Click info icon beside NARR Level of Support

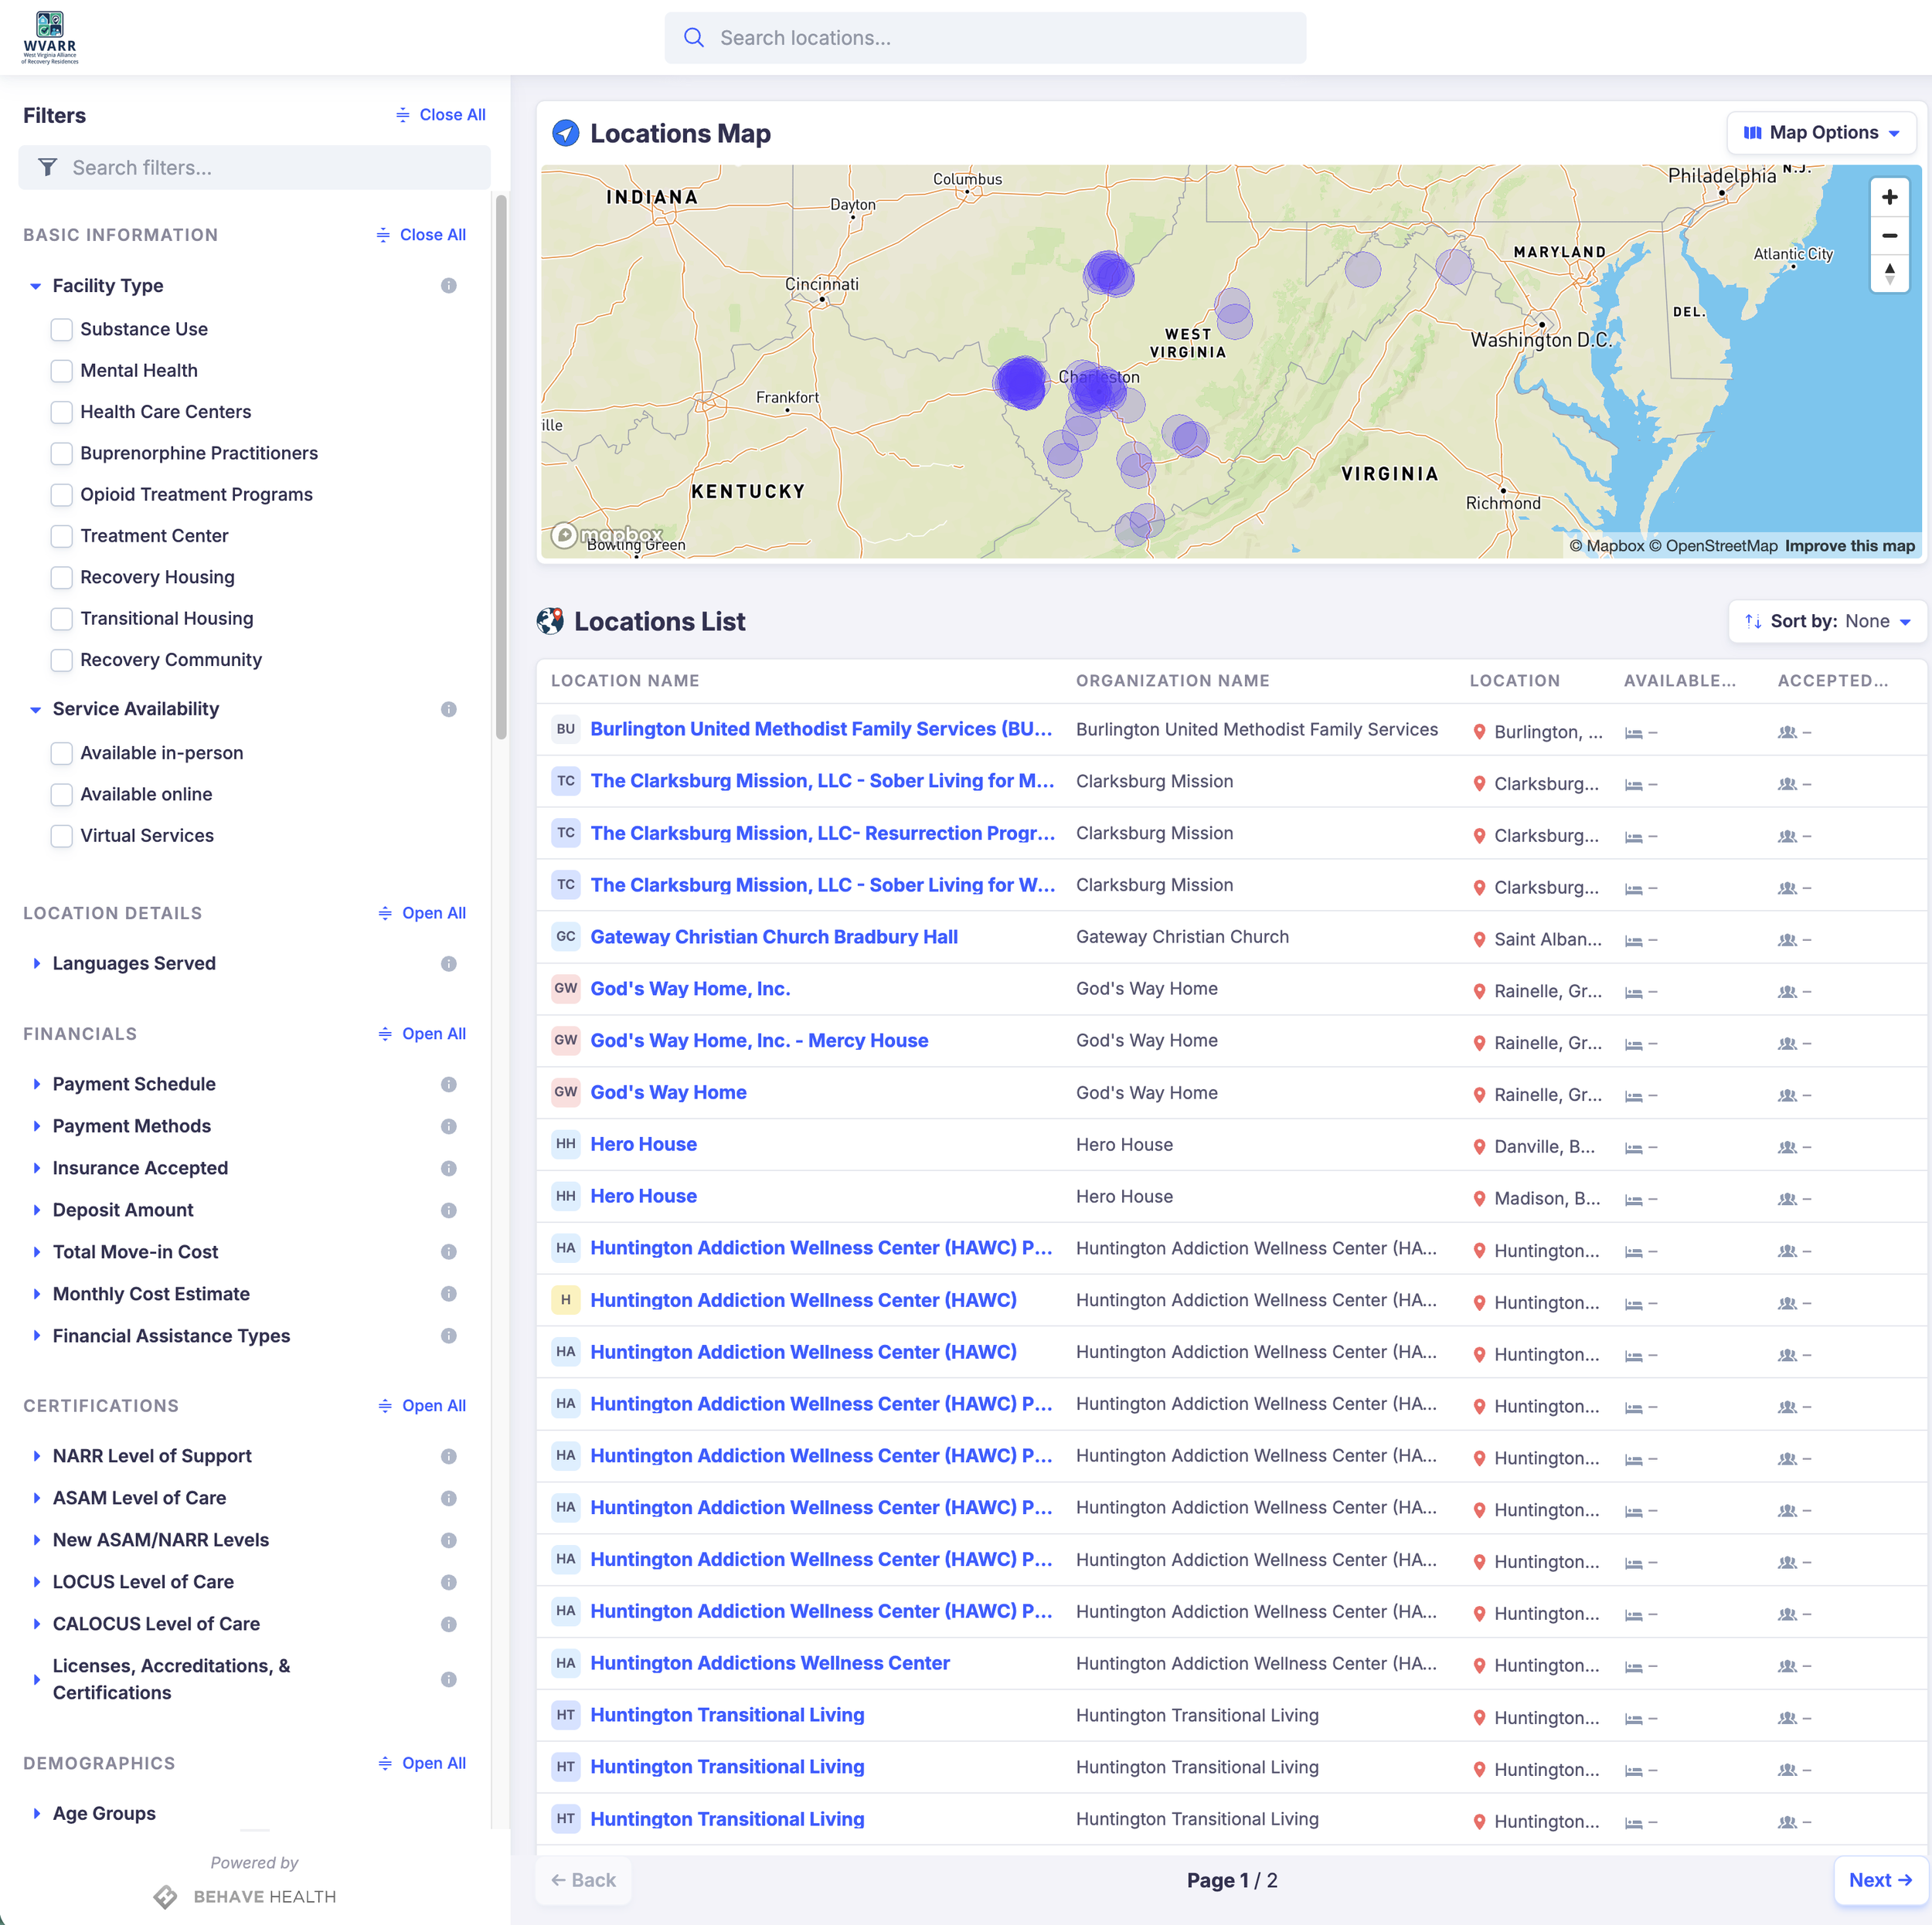tap(448, 1456)
